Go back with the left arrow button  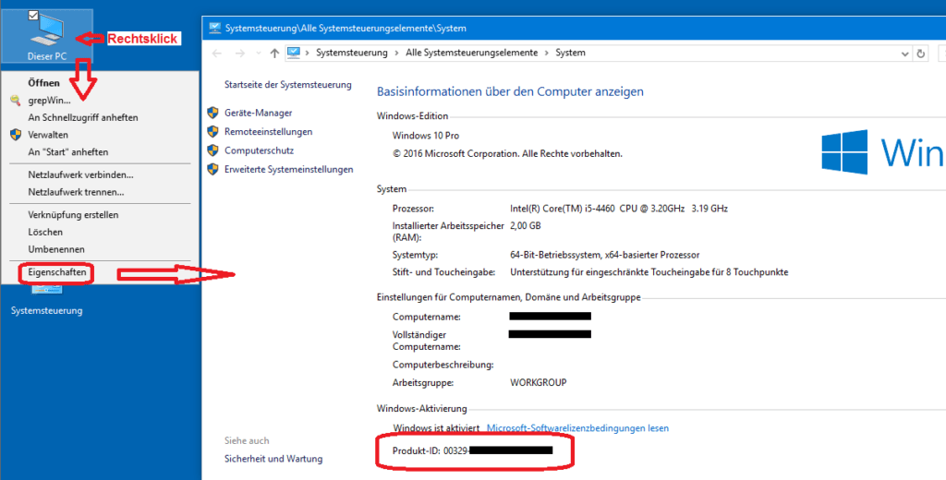point(217,53)
